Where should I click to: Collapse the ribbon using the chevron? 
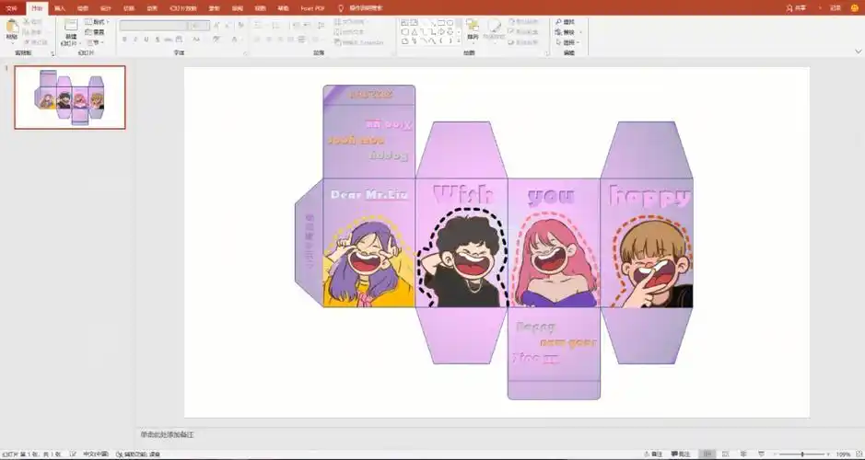(858, 53)
